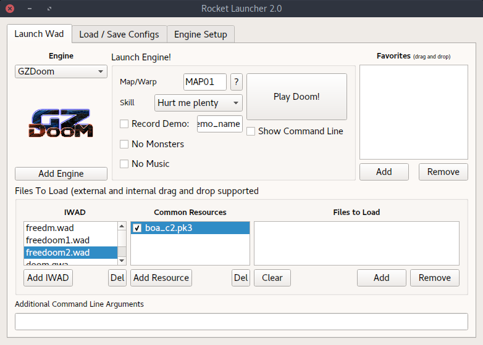The image size is (483, 345).
Task: Click the Favorites list box
Action: point(414,112)
